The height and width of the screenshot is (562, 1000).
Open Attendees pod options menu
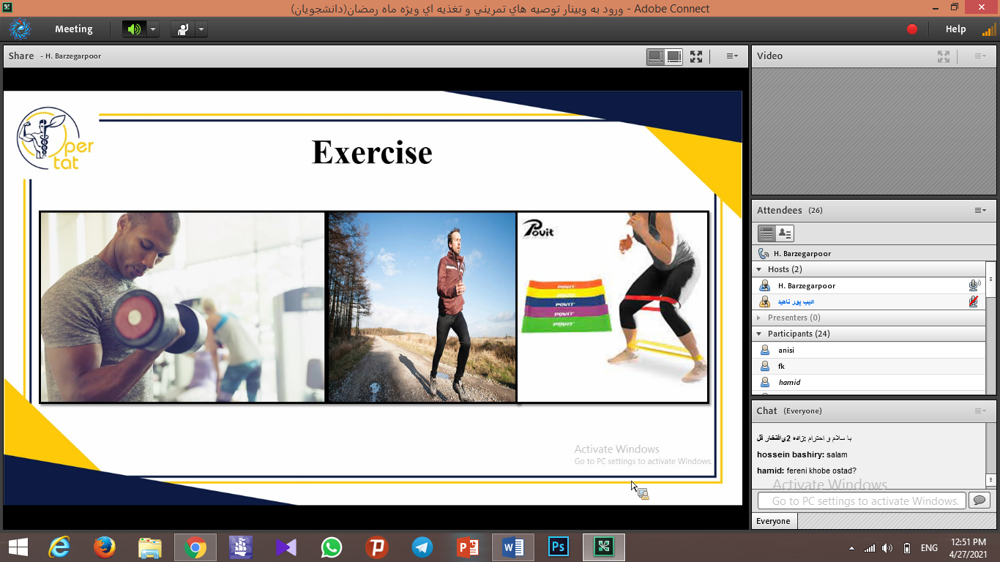(x=980, y=211)
